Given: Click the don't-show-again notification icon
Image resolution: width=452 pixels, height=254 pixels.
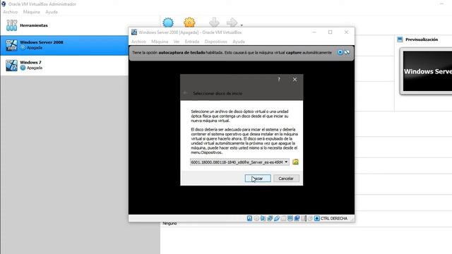Looking at the screenshot, I should pyautogui.click(x=347, y=52).
